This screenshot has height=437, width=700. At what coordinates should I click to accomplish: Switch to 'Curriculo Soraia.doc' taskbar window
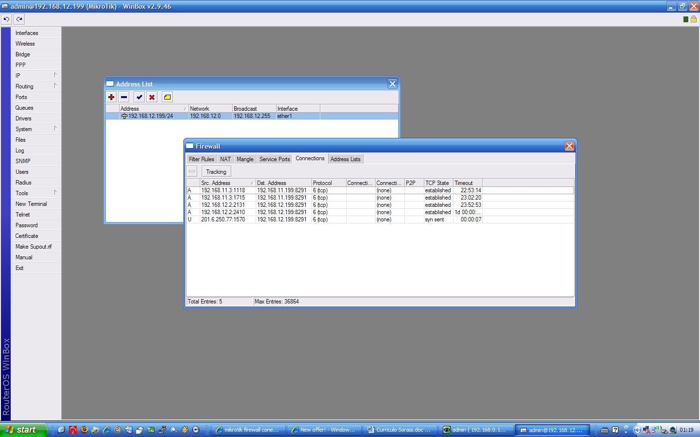tap(399, 430)
